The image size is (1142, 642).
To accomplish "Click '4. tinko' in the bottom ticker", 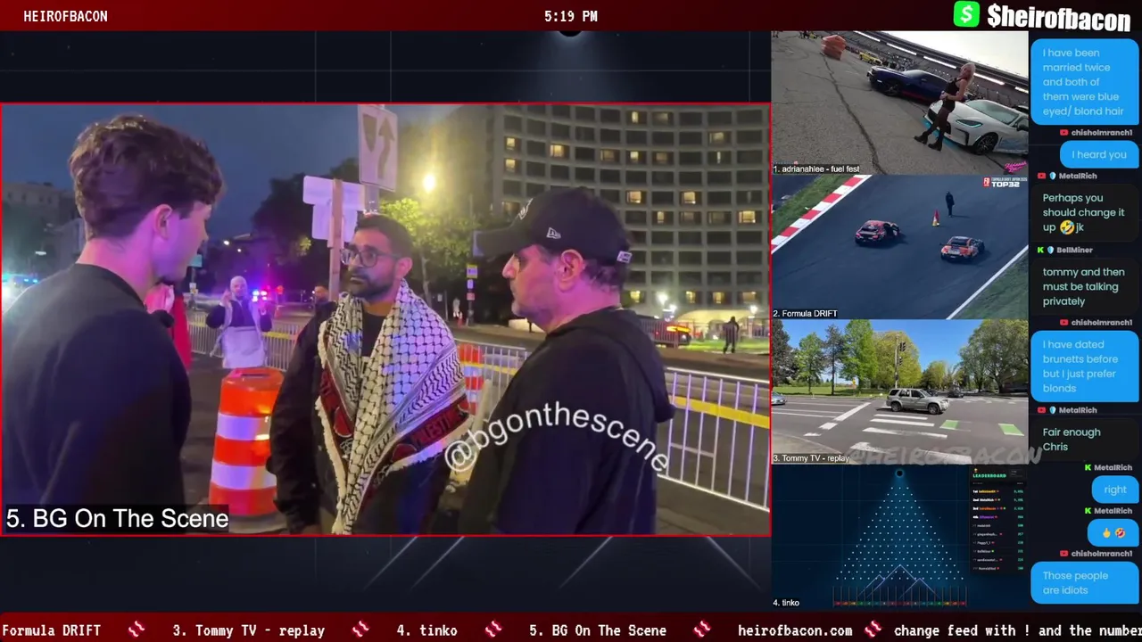I will click(426, 630).
